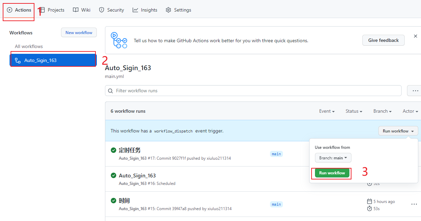
Task: Open three-dot menu for 时间 run
Action: click(x=414, y=204)
